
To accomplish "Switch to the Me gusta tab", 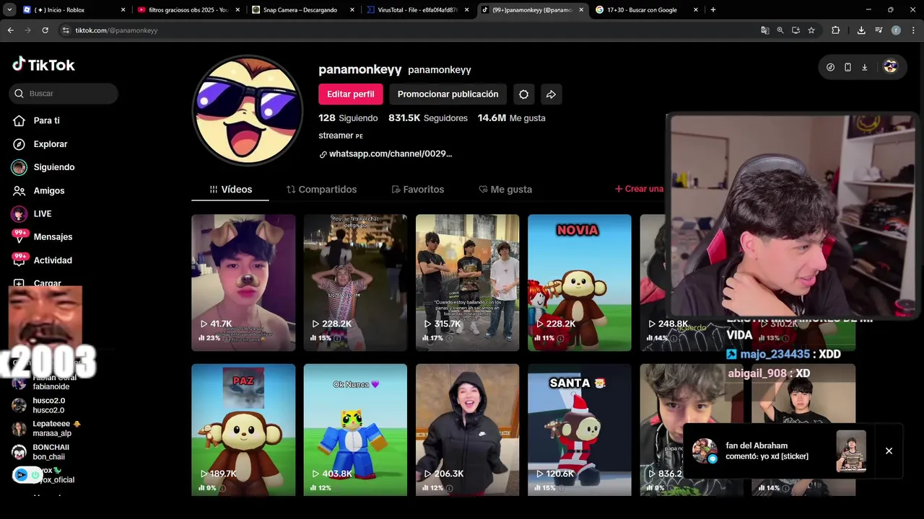I will click(505, 190).
